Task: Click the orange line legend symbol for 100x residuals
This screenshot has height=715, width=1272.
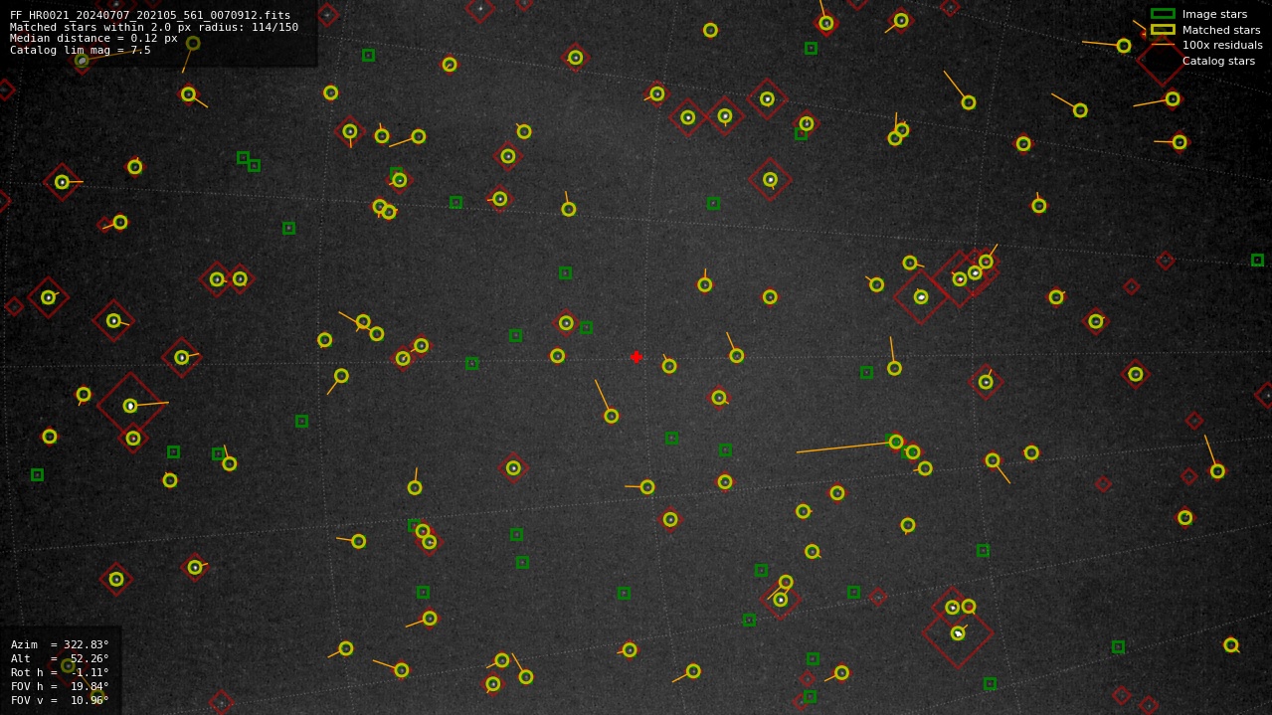Action: click(x=1163, y=45)
